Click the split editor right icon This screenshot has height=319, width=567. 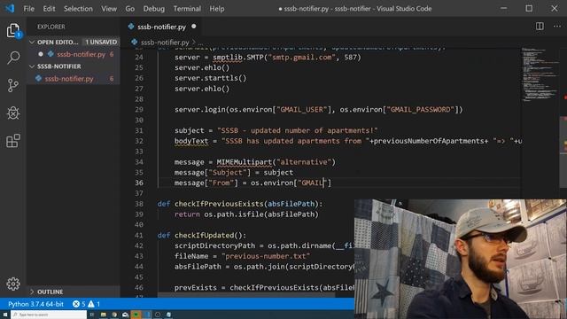[x=540, y=26]
